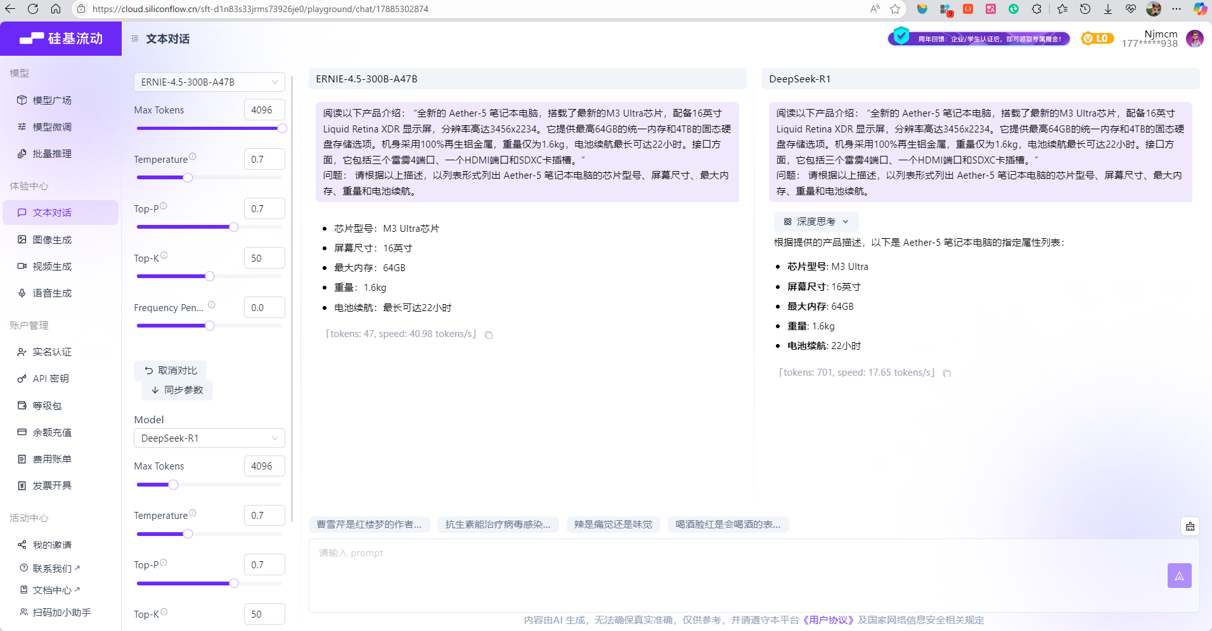Click the first Top-K value field

tap(264, 258)
